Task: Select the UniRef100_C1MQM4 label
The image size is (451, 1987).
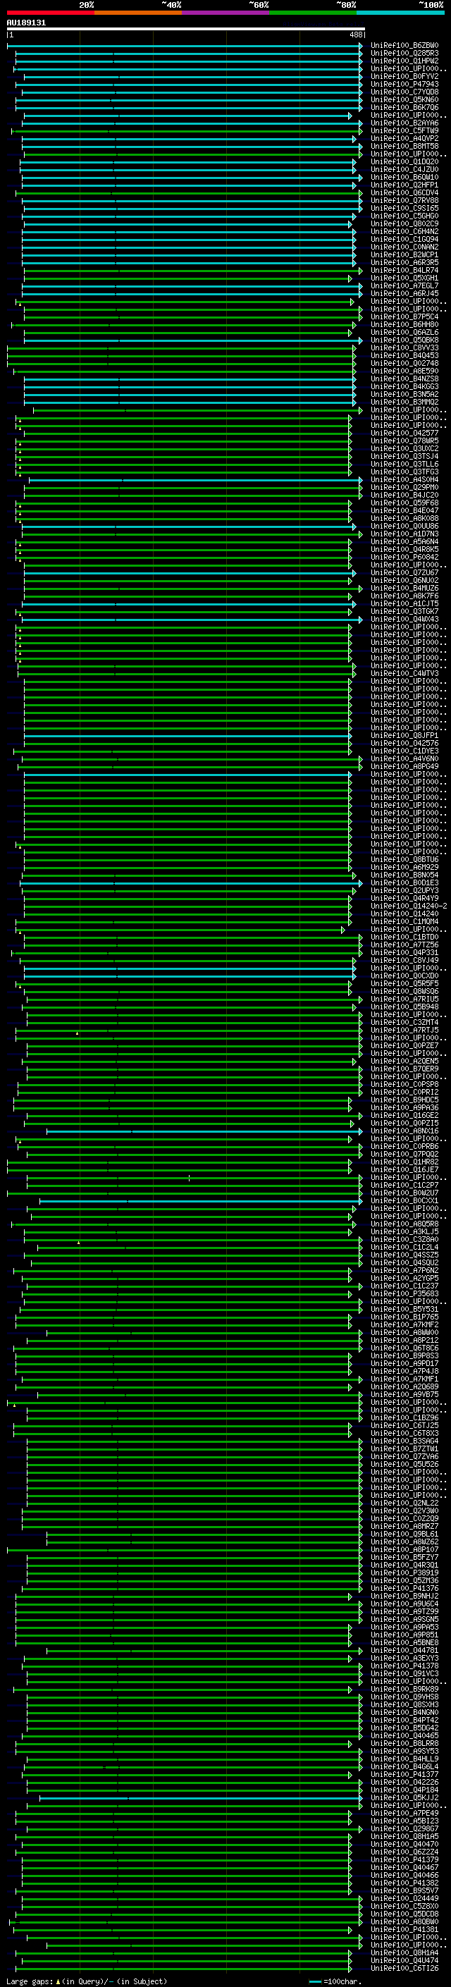Action: [404, 921]
